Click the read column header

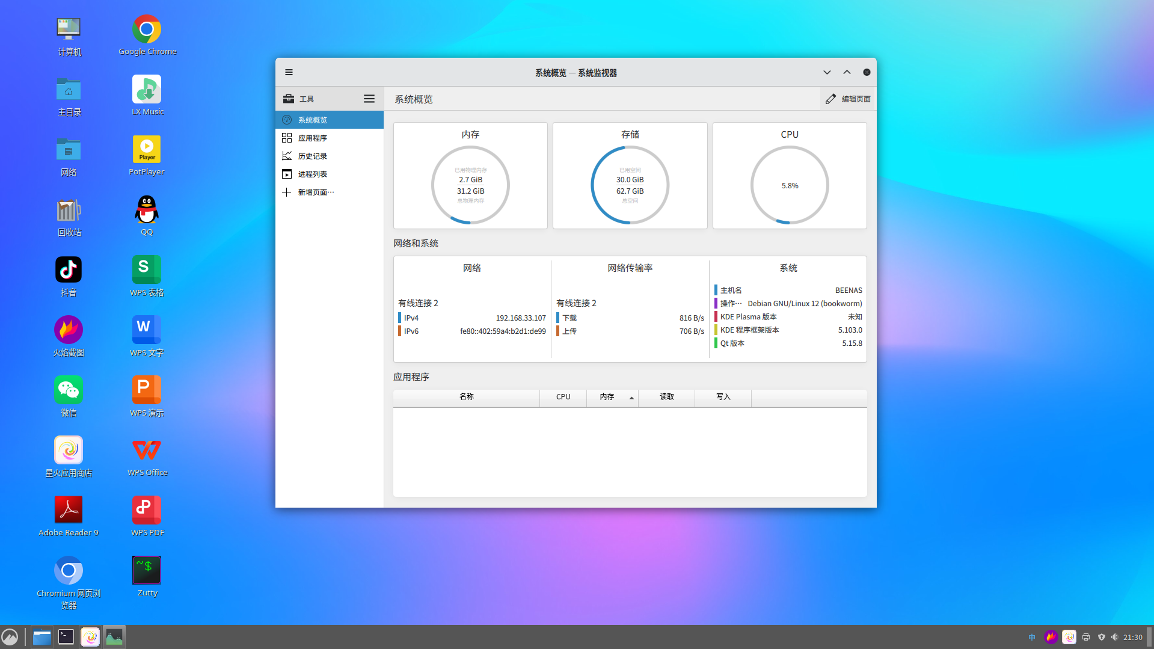[x=666, y=397]
